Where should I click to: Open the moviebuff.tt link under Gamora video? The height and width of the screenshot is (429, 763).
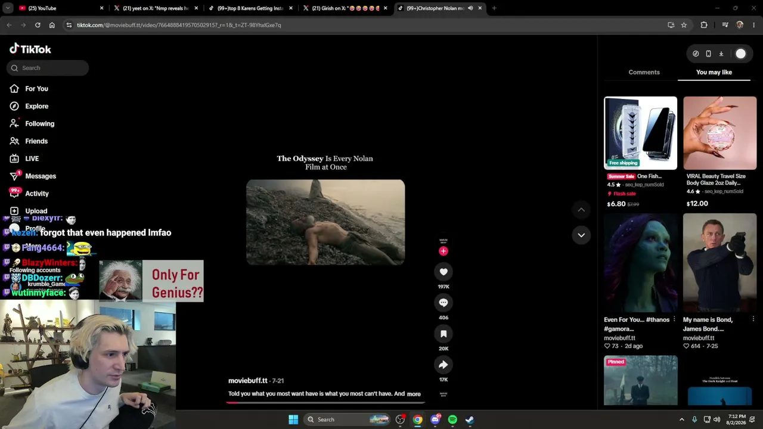tap(619, 338)
